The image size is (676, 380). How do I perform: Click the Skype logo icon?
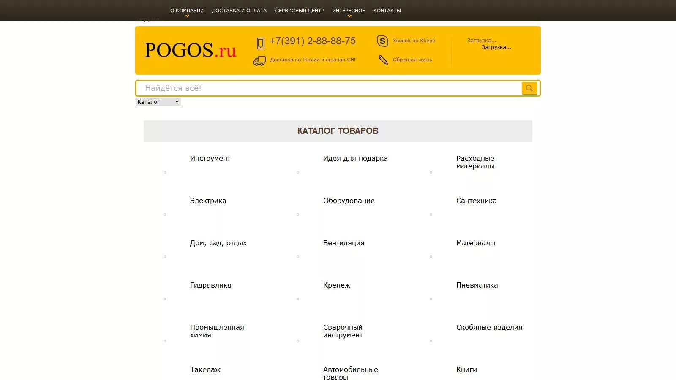click(382, 41)
